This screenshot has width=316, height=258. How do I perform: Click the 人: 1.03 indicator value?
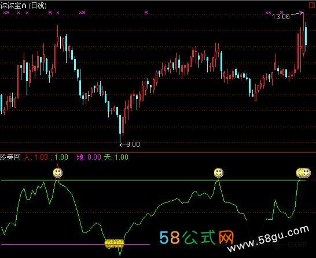(x=36, y=157)
